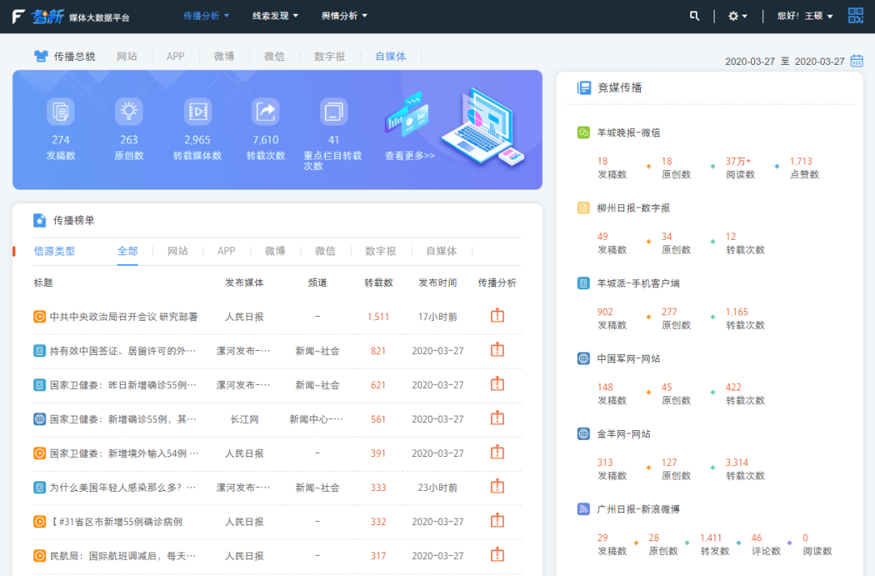Select the 微博 filter tab in 传播榜单
875x576 pixels.
(x=275, y=251)
